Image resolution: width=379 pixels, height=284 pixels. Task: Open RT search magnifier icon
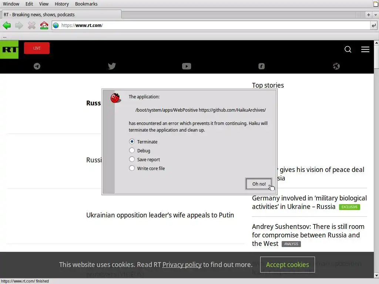pyautogui.click(x=348, y=49)
